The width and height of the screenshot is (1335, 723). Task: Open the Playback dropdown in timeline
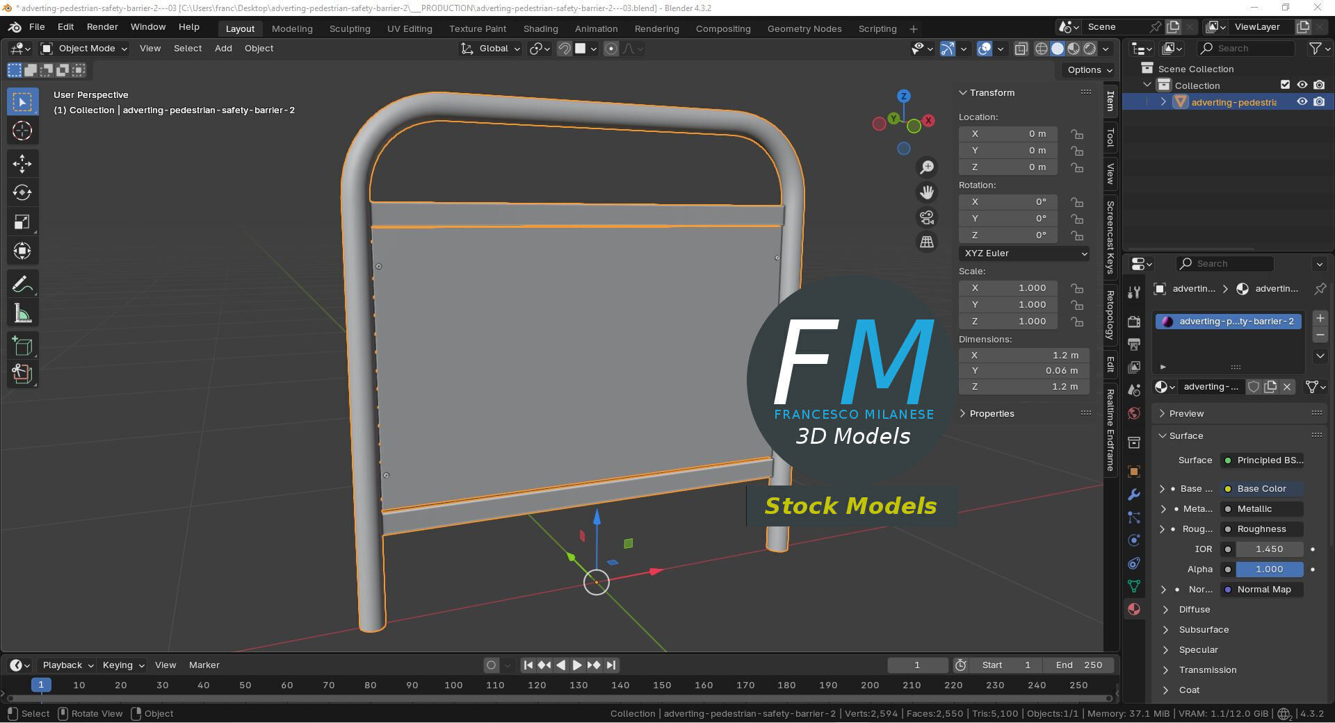coord(67,665)
